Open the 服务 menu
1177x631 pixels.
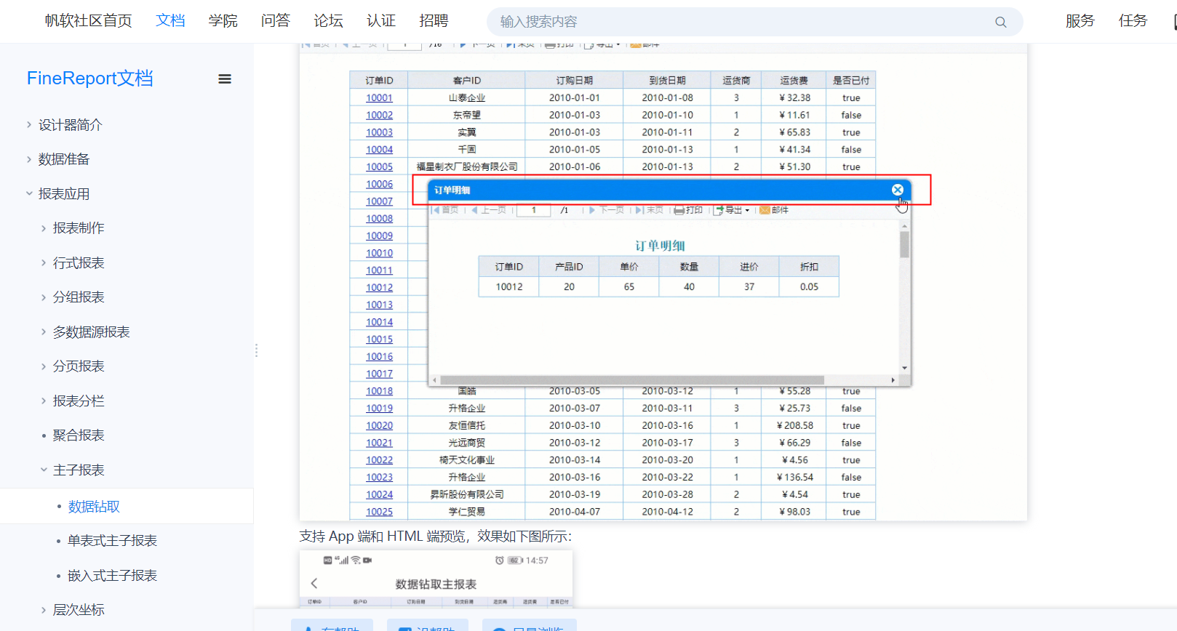point(1080,21)
